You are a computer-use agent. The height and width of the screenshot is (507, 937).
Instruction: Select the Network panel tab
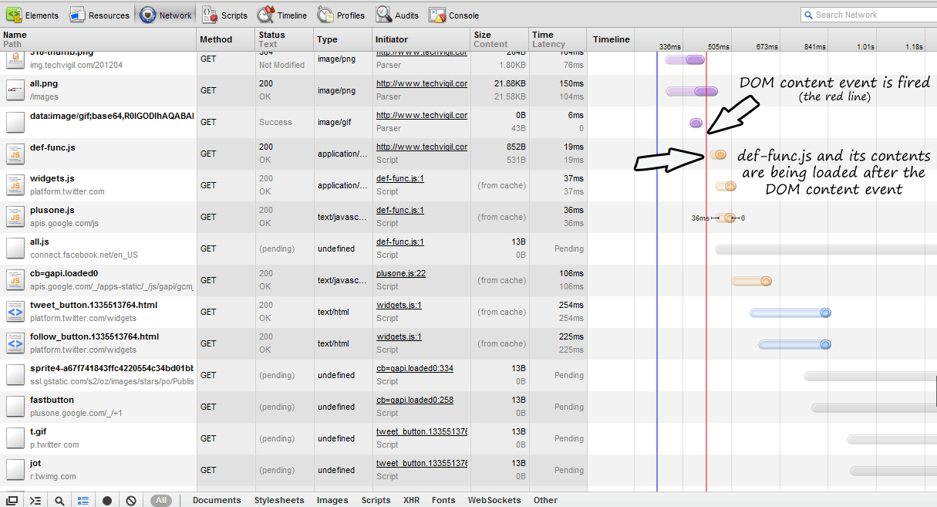point(165,15)
